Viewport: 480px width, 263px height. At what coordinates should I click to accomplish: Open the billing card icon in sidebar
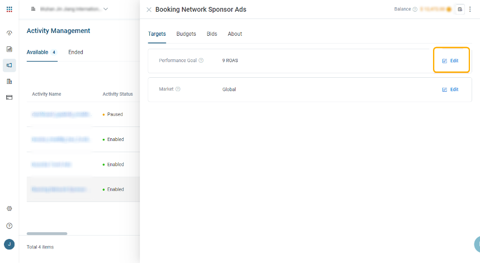(9, 97)
